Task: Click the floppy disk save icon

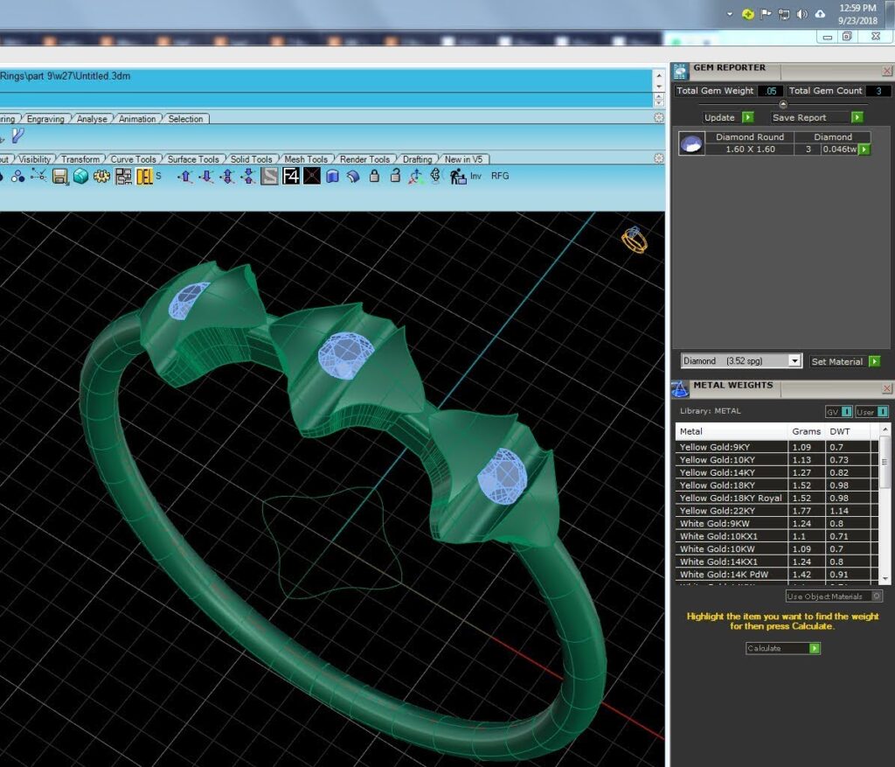Action: 60,177
